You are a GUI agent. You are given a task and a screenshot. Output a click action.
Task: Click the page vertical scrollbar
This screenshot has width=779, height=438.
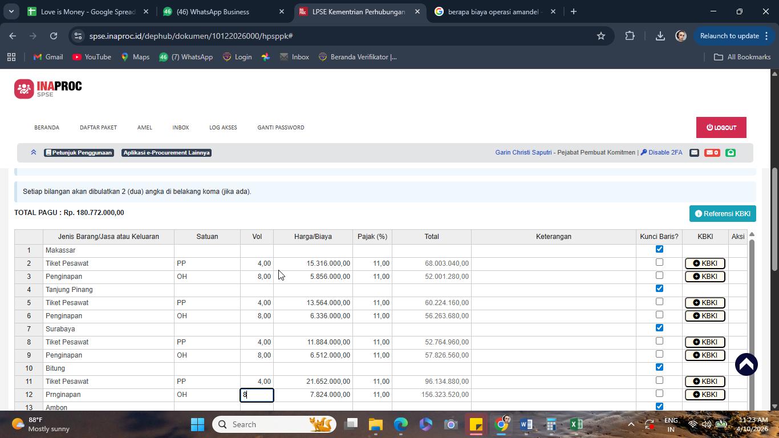click(x=774, y=219)
